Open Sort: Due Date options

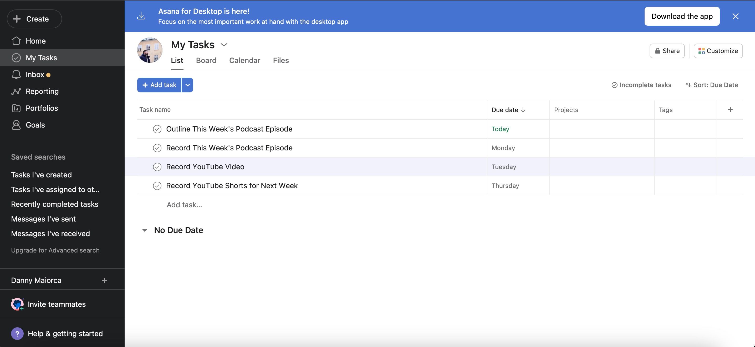pyautogui.click(x=711, y=85)
